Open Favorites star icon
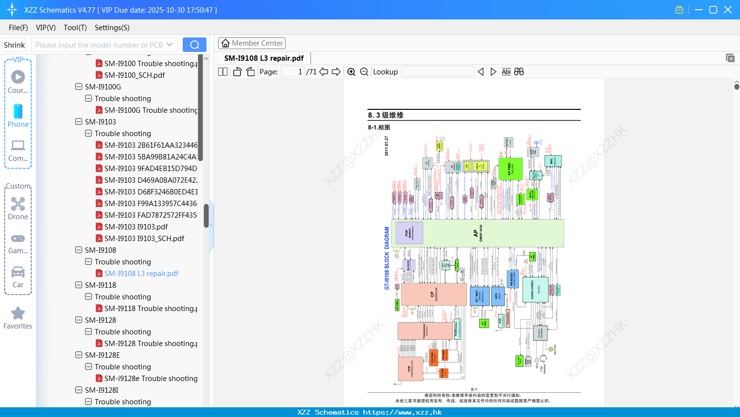 tap(18, 313)
